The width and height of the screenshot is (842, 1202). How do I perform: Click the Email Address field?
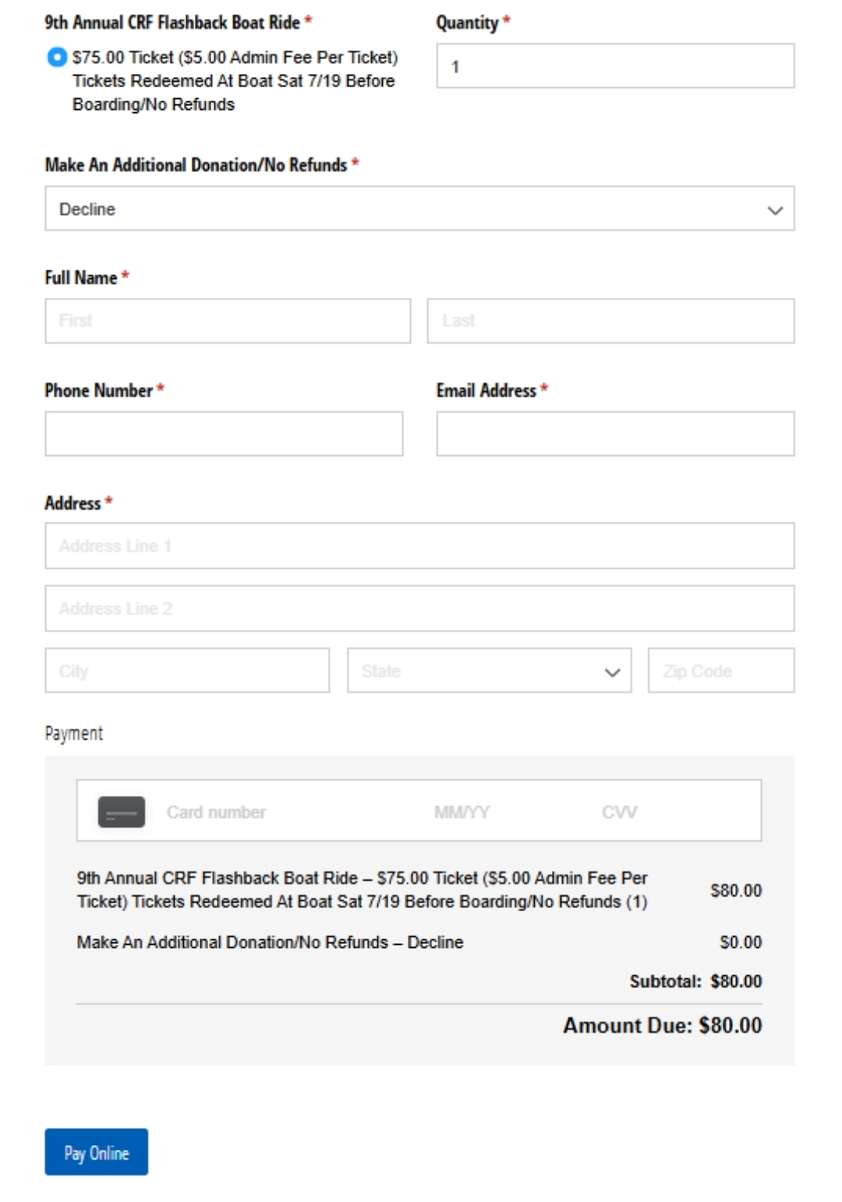615,434
